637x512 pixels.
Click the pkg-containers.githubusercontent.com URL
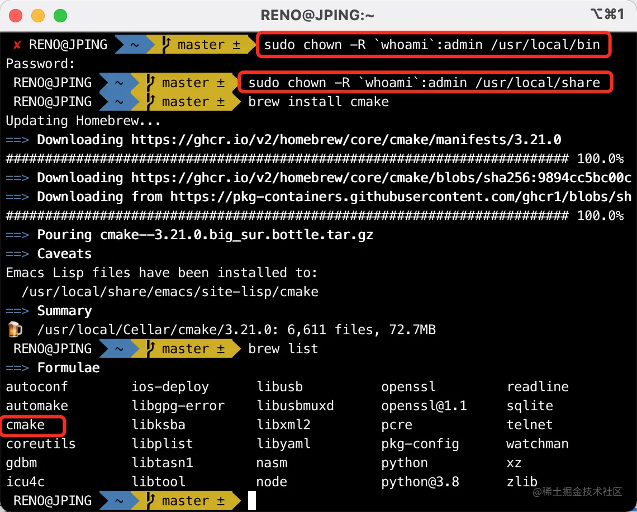(x=401, y=197)
